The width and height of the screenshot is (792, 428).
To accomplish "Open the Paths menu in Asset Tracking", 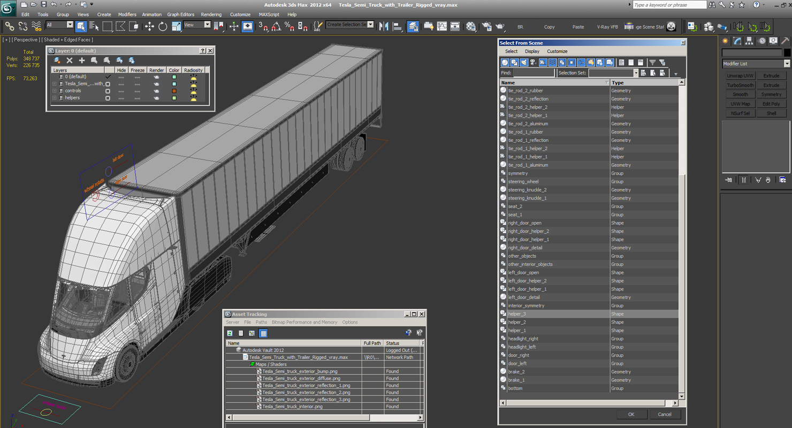I will click(261, 322).
